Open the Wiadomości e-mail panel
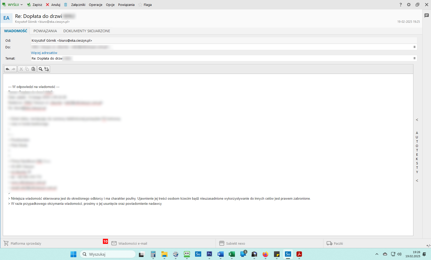This screenshot has height=260, width=431. point(133,243)
